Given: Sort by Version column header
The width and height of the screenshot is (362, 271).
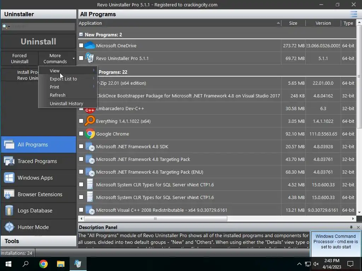Looking at the screenshot, I should 323,23.
